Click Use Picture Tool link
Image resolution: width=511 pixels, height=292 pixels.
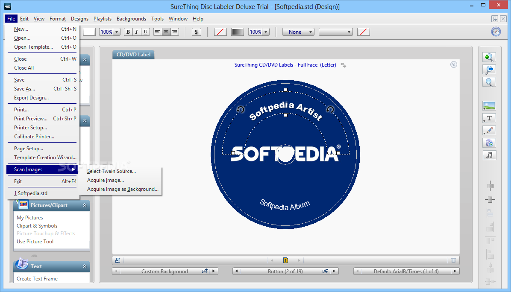click(35, 242)
